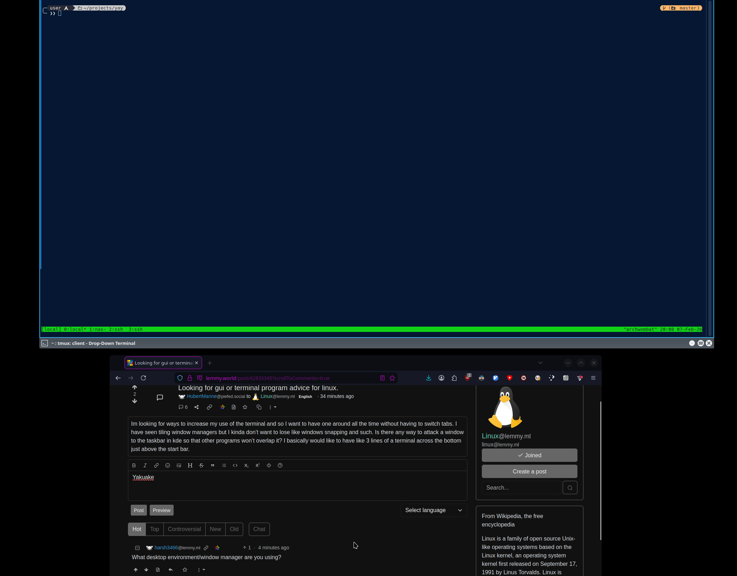Downvote the post about terminal program advice
Viewport: 737px width, 576px height.
pos(135,401)
